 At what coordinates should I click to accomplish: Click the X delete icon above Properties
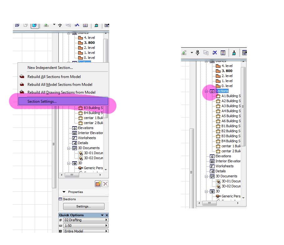tap(105, 184)
